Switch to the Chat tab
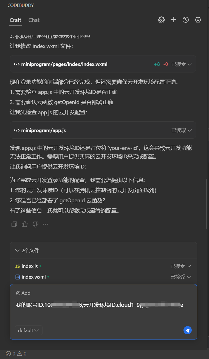209x359 pixels. [x=34, y=20]
